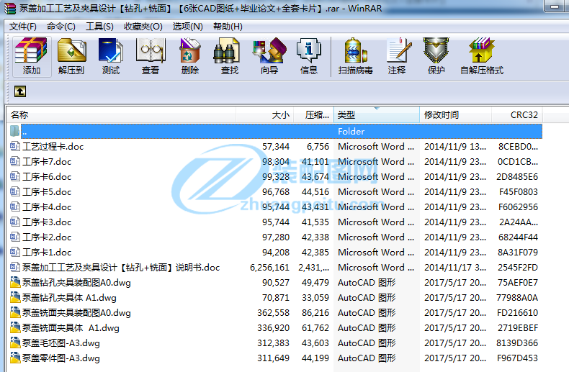Open the 收藏夹(O) menu
Image resolution: width=569 pixels, height=372 pixels.
tap(143, 27)
